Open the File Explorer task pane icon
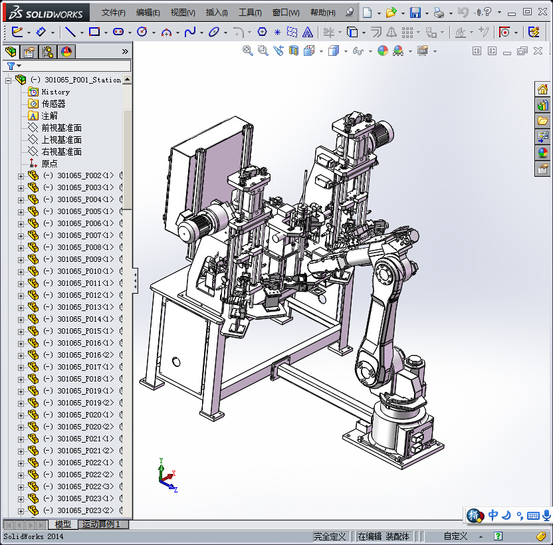Screen dimensions: 553x545 coord(543,121)
